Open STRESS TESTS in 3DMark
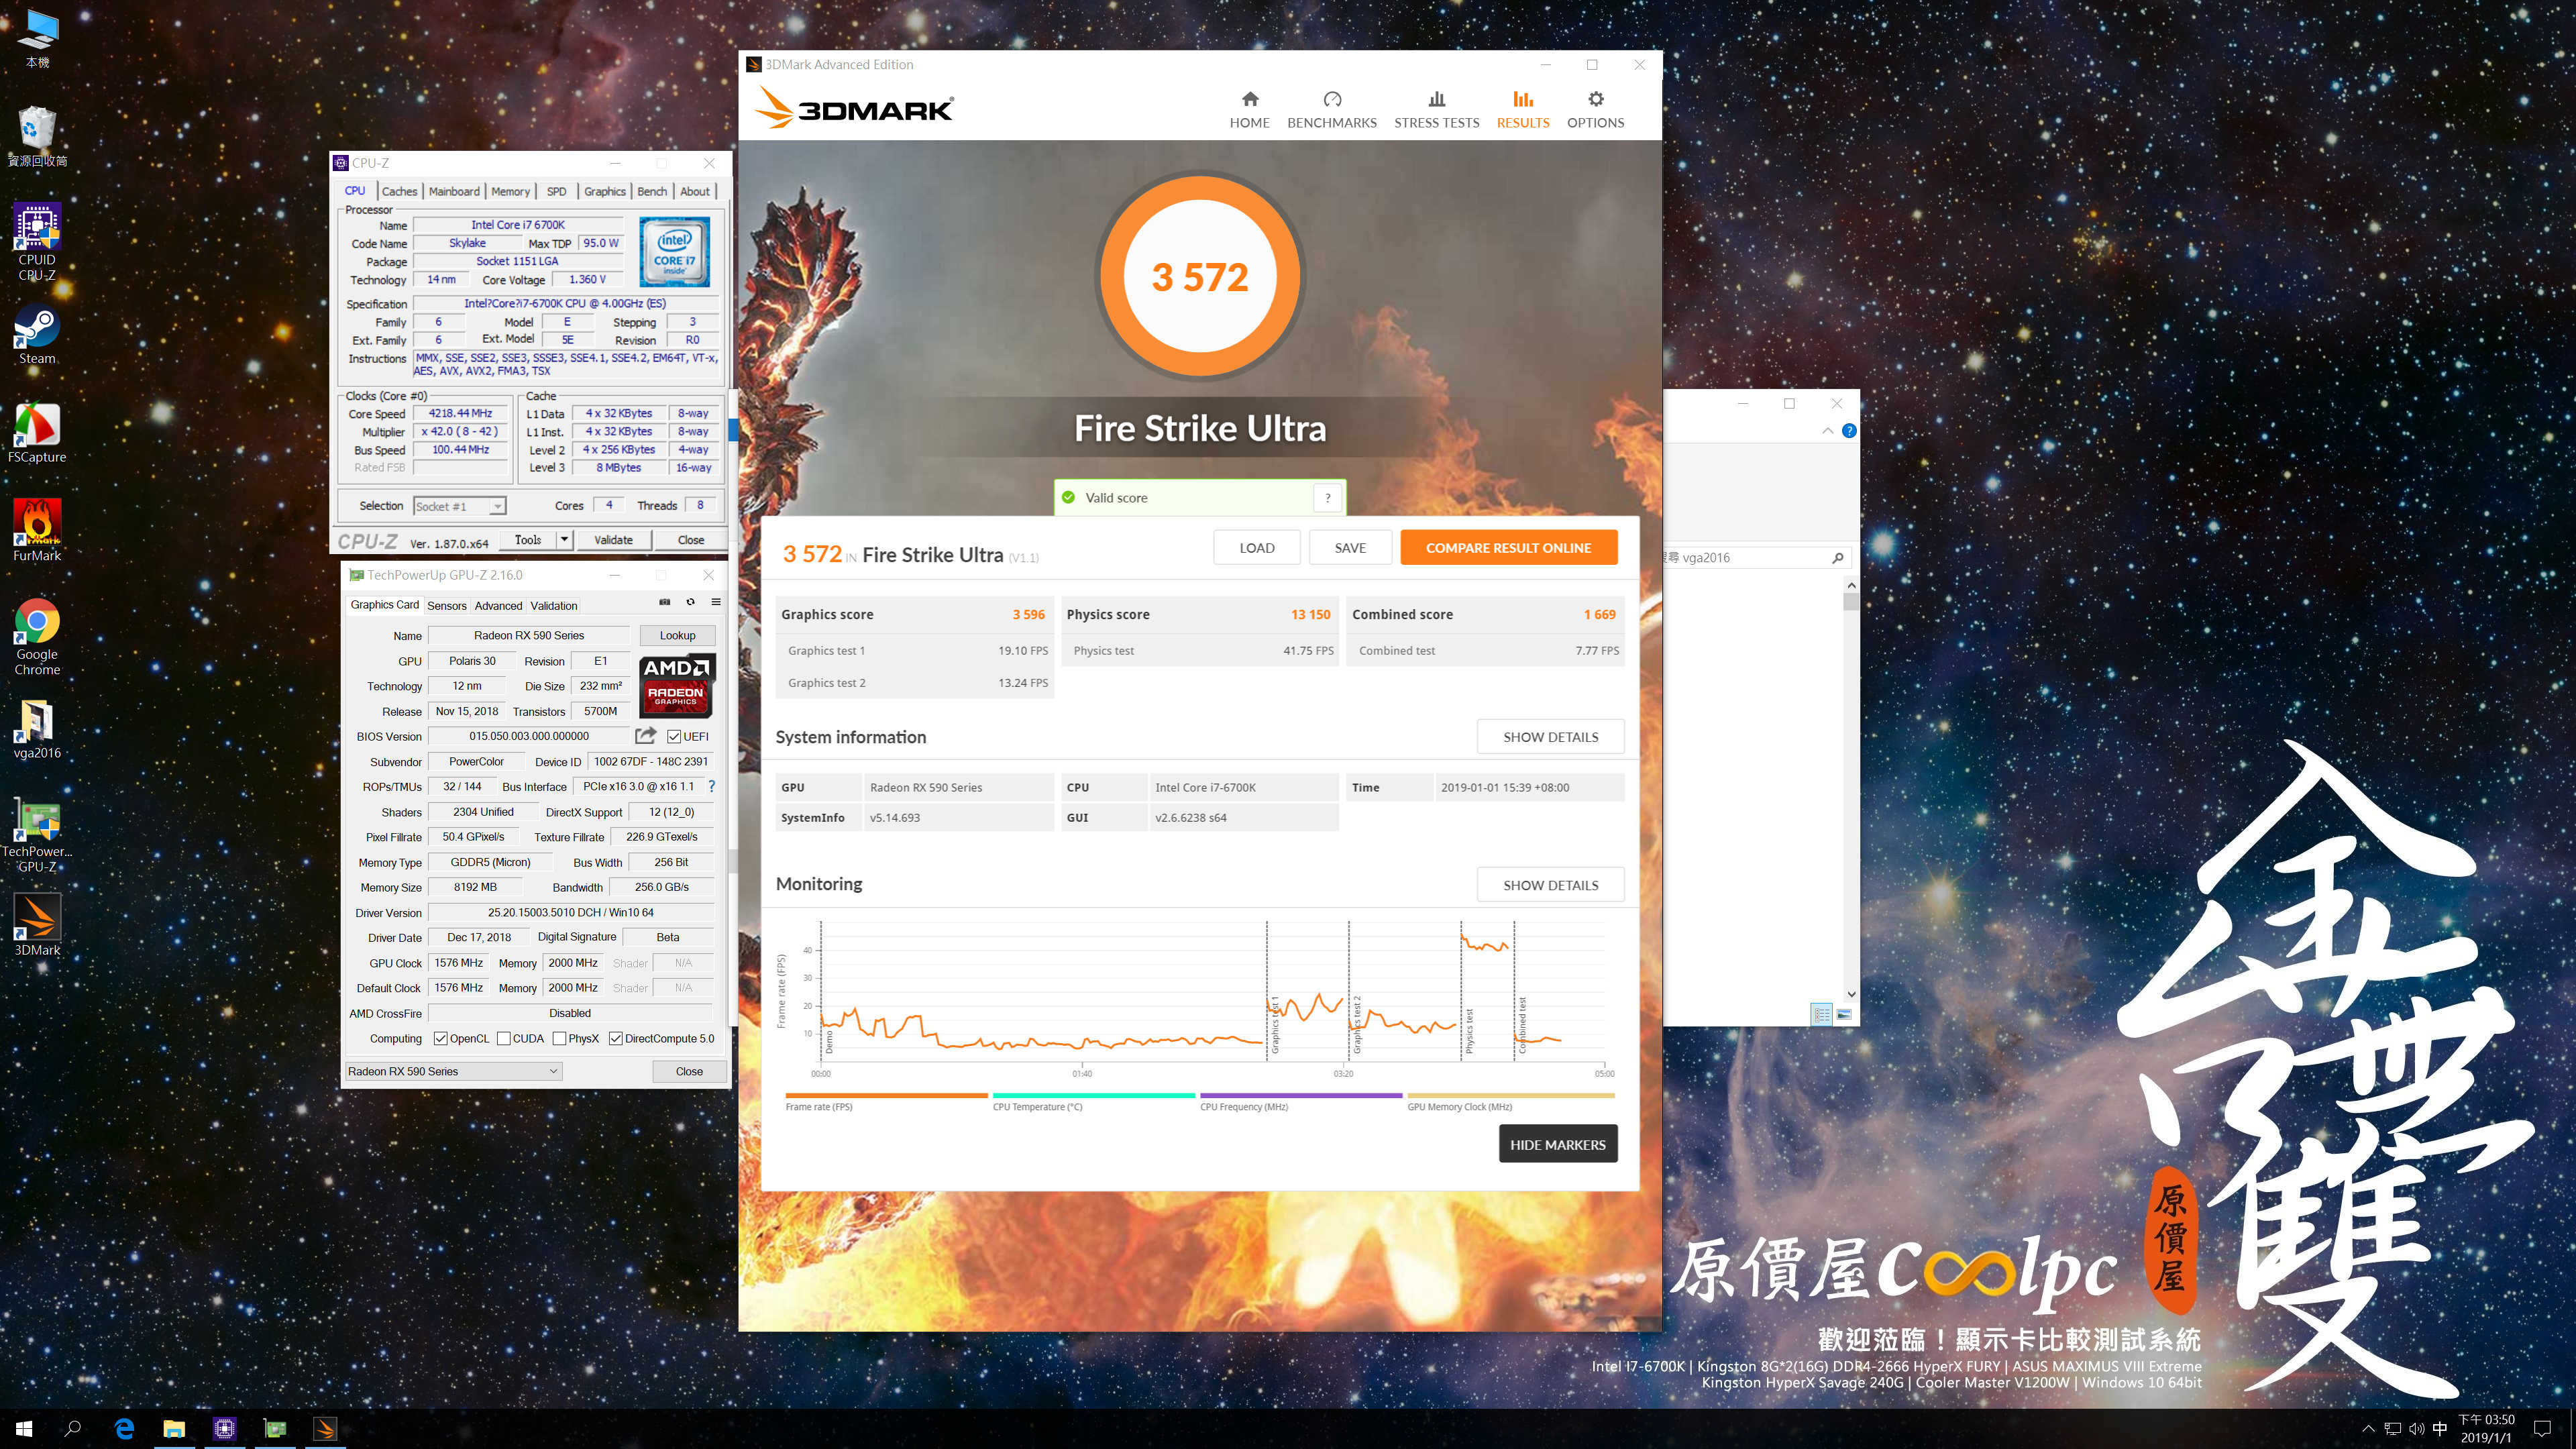2576x1449 pixels. (x=1436, y=110)
